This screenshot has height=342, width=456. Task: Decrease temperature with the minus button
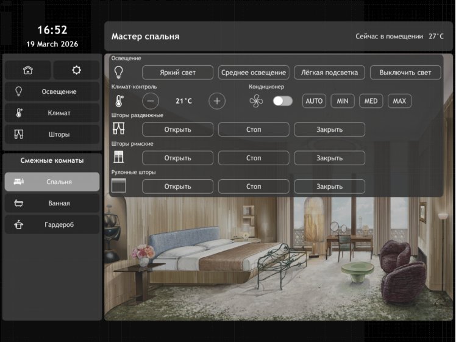[x=152, y=101]
